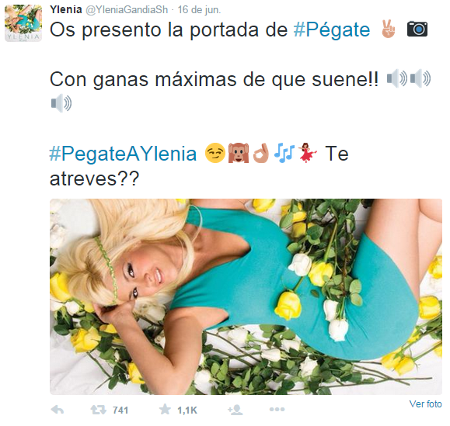Click the camera emoji in tweet
450x426 pixels.
417,29
